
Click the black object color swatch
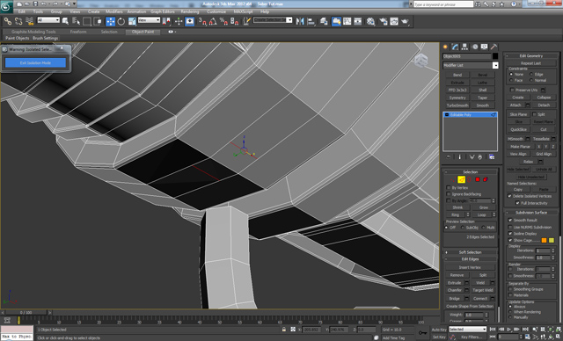point(495,56)
